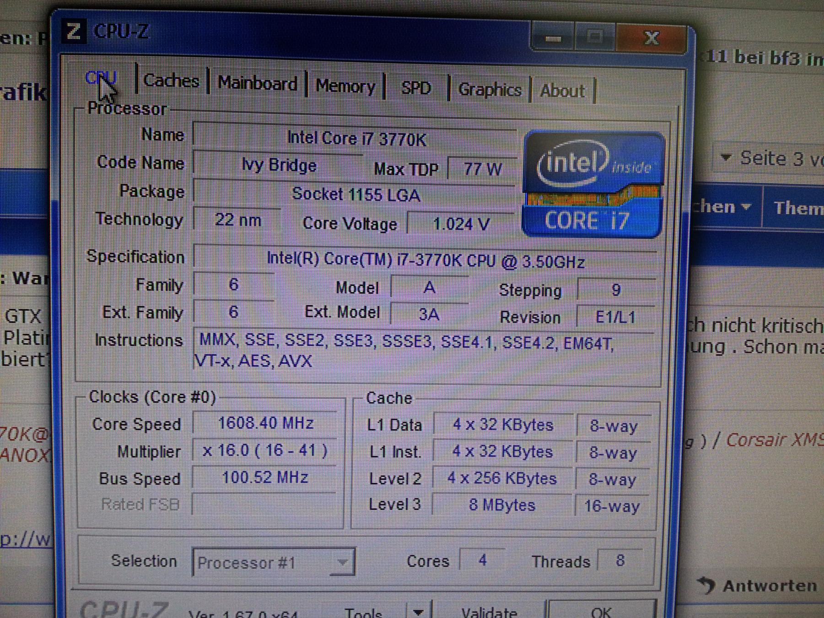Click the Corsair XMS link in browser signature
Image resolution: width=824 pixels, height=618 pixels.
tap(774, 440)
